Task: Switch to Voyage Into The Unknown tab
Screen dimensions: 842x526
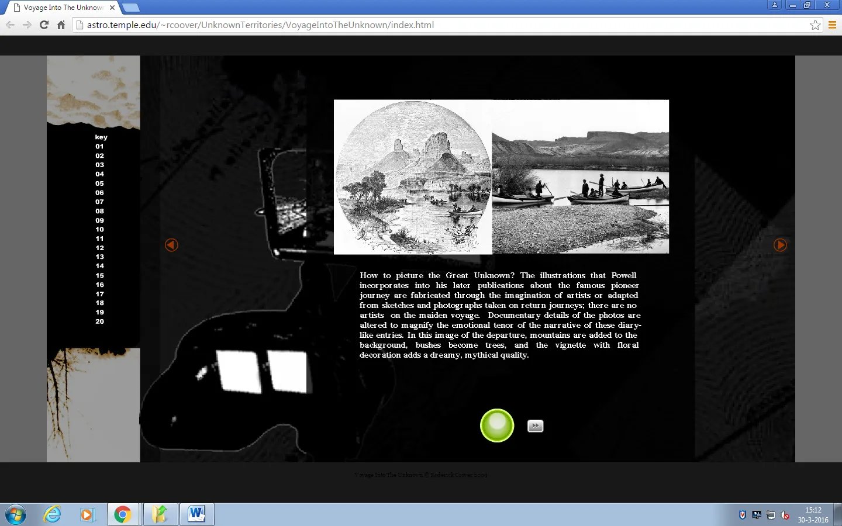Action: (x=63, y=8)
